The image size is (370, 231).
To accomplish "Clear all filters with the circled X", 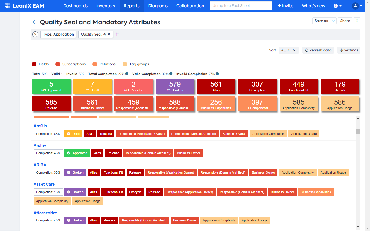I will pyautogui.click(x=35, y=34).
